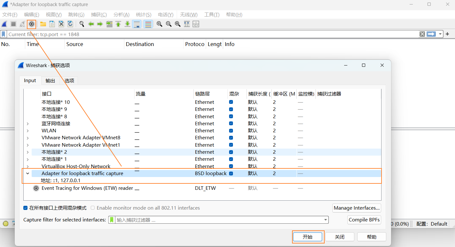Click the normal size zoom reset icon
The height and width of the screenshot is (247, 455).
178,24
